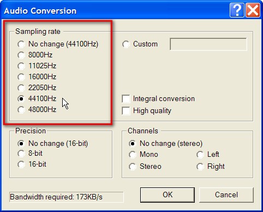The height and width of the screenshot is (212, 263).
Task: Click the Help question mark icon
Action: tap(237, 10)
